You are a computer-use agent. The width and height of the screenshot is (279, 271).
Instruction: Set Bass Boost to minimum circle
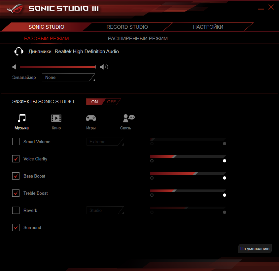[x=152, y=178]
